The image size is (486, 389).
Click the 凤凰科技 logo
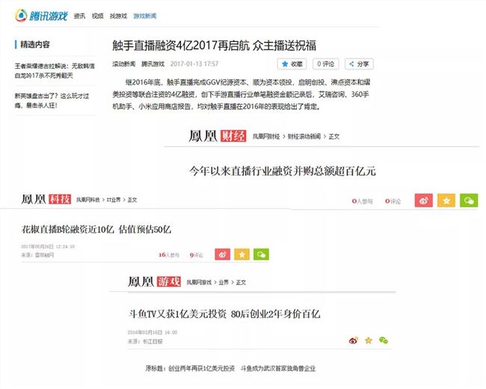[x=46, y=199]
